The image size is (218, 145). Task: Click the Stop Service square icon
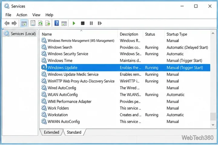click(83, 23)
